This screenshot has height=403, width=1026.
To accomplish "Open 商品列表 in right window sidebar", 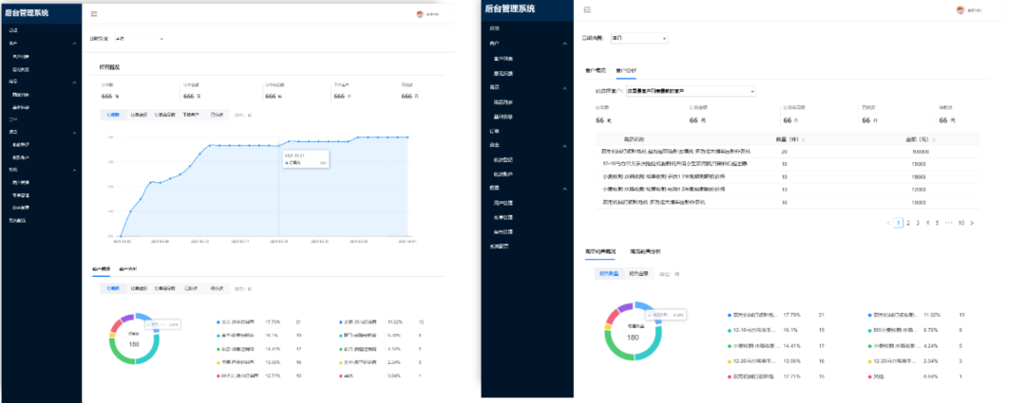I will [x=503, y=101].
